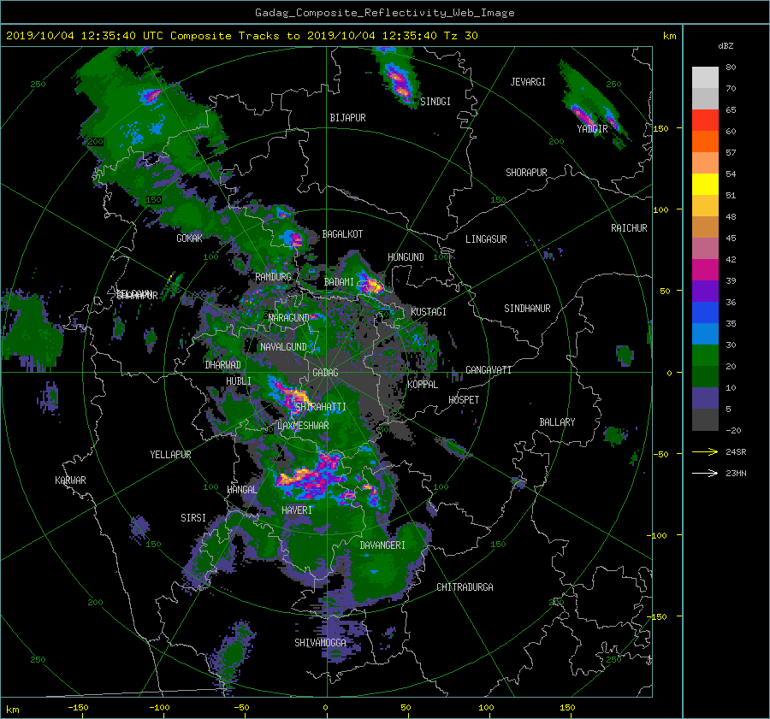Click the BALLARY city label
This screenshot has width=770, height=719.
pos(557,422)
